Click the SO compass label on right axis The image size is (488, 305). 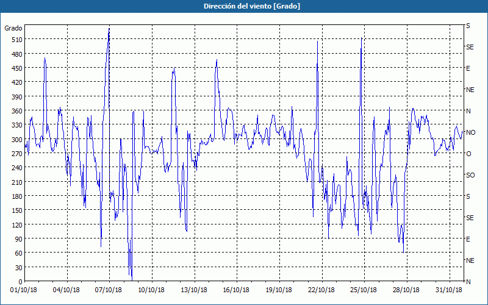(x=470, y=175)
